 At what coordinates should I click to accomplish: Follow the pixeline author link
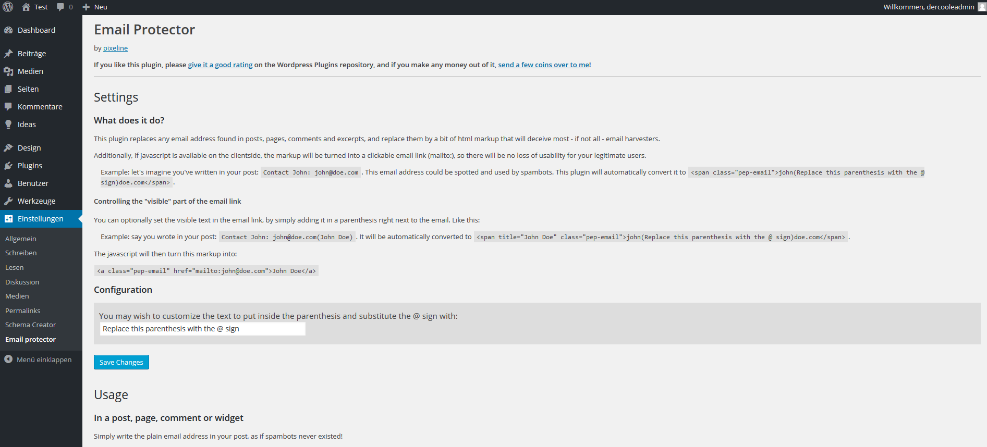115,48
